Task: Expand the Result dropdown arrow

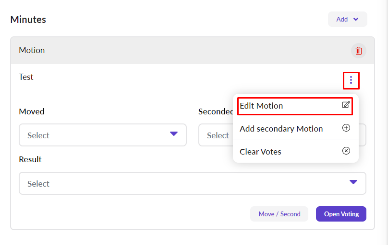Action: pyautogui.click(x=353, y=182)
